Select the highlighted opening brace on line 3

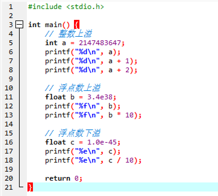(77, 24)
